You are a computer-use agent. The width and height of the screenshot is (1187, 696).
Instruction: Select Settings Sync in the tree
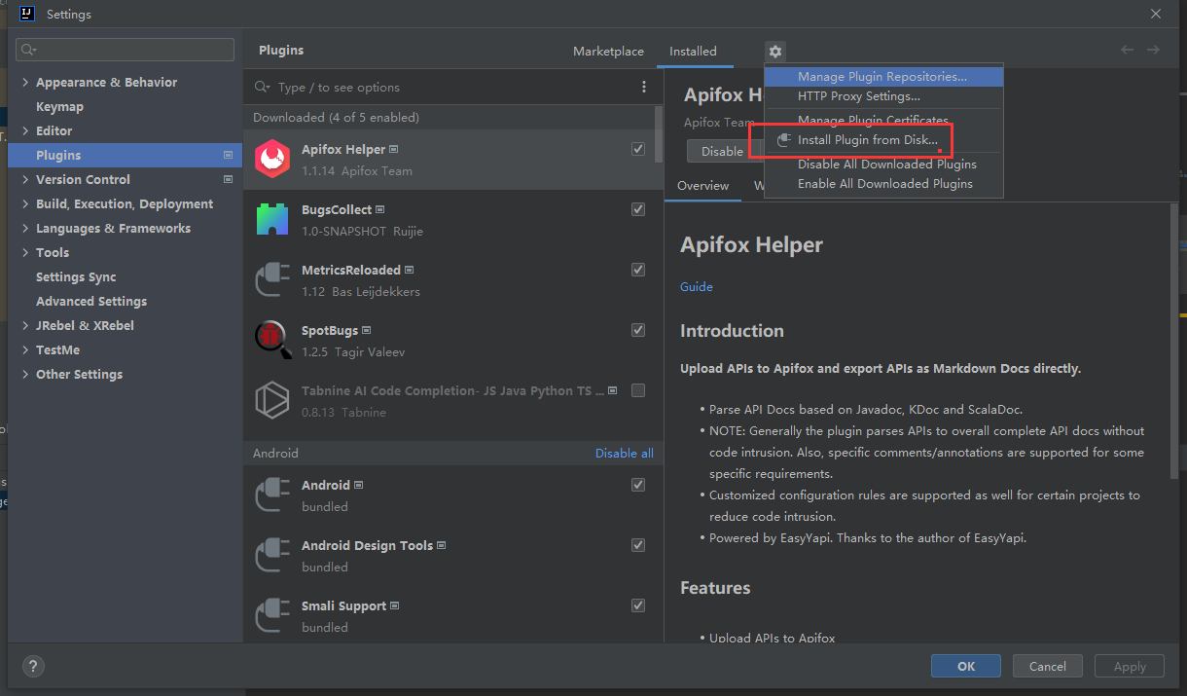[76, 277]
